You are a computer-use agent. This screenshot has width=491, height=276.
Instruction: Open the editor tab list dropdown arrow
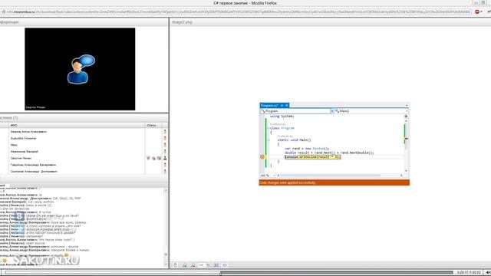coord(407,106)
